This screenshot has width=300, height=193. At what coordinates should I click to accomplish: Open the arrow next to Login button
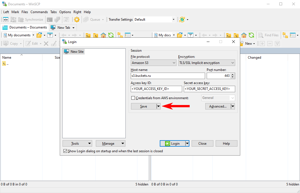pyautogui.click(x=187, y=144)
